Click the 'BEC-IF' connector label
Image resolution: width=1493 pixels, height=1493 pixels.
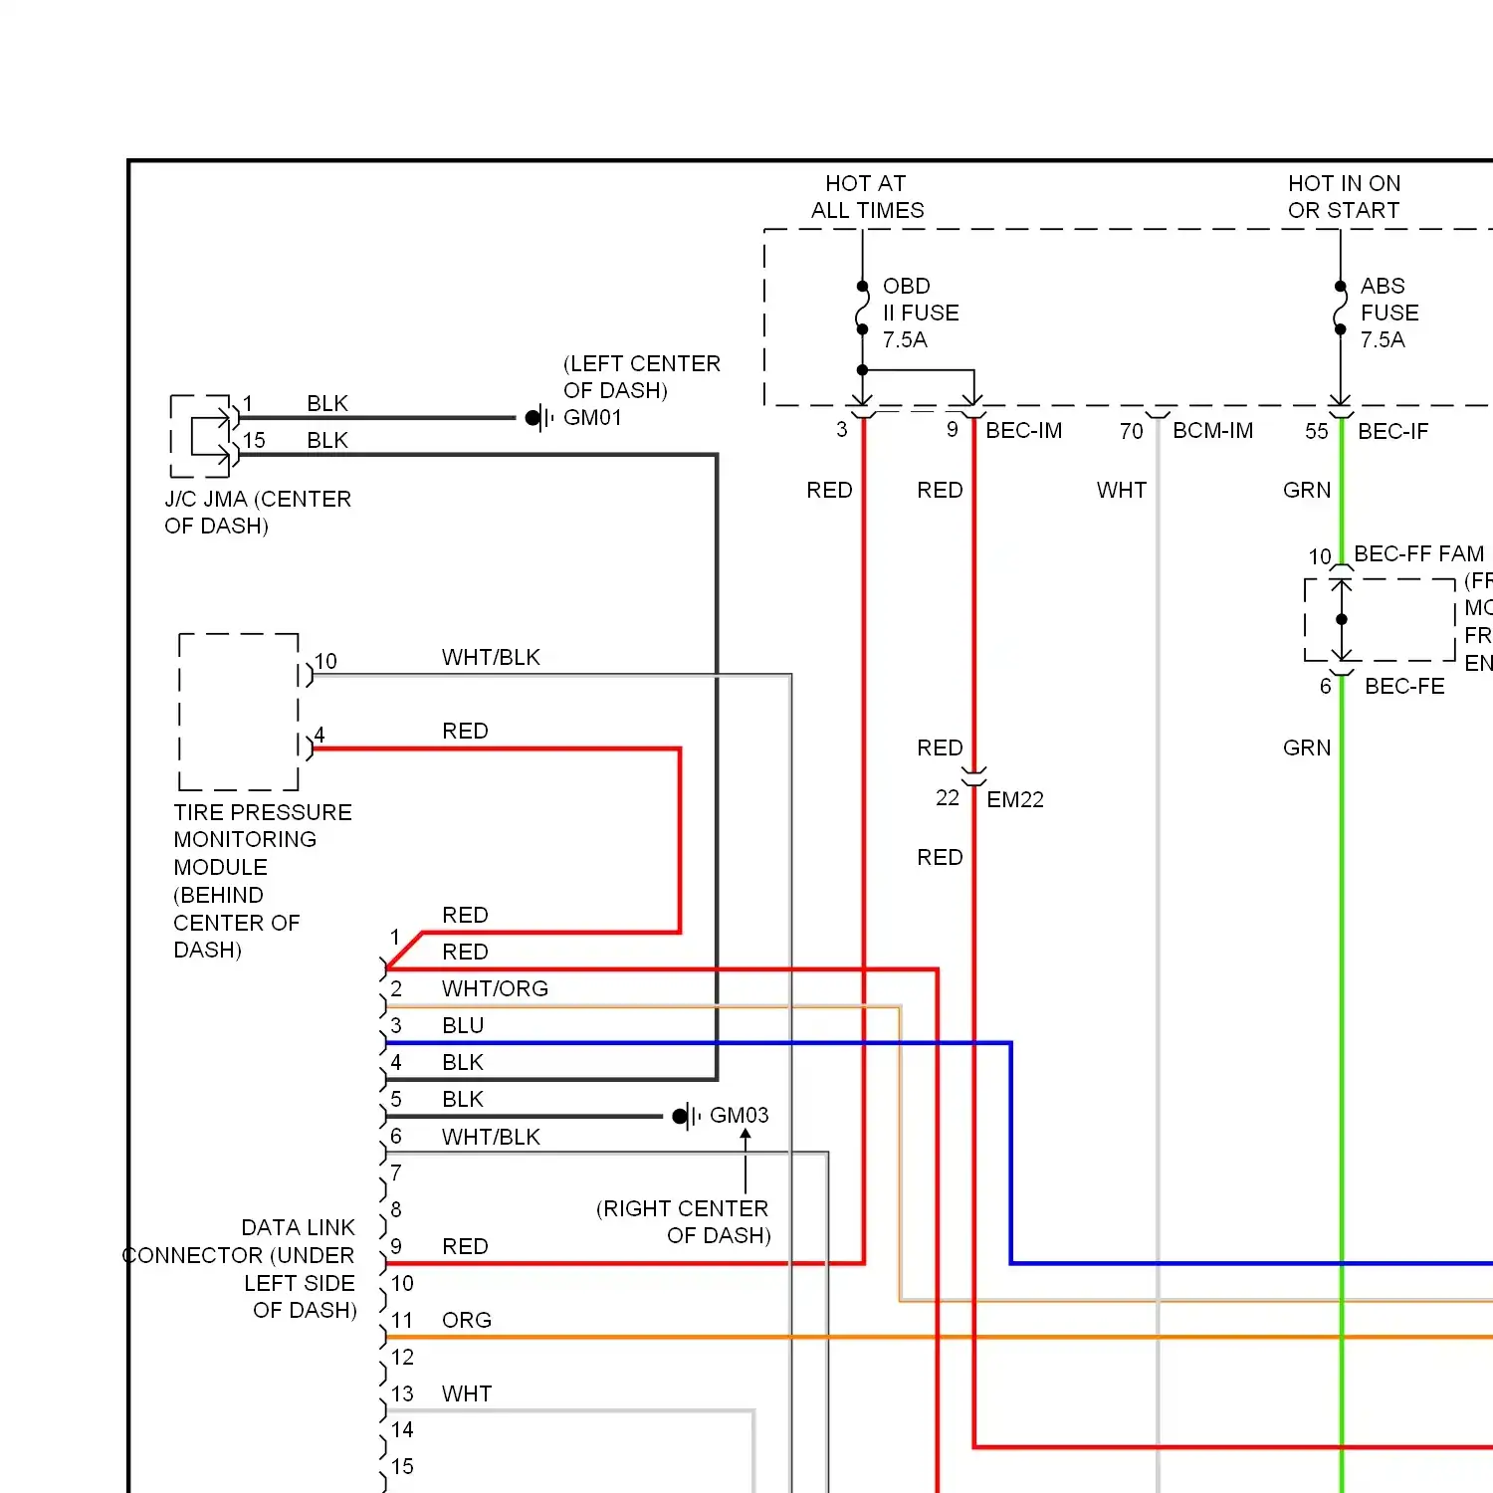1393,431
